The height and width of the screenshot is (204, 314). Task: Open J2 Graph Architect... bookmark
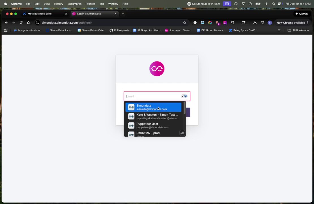(x=147, y=30)
